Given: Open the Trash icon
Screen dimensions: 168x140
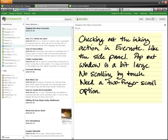Looking at the screenshot, I should pyautogui.click(x=3, y=137).
